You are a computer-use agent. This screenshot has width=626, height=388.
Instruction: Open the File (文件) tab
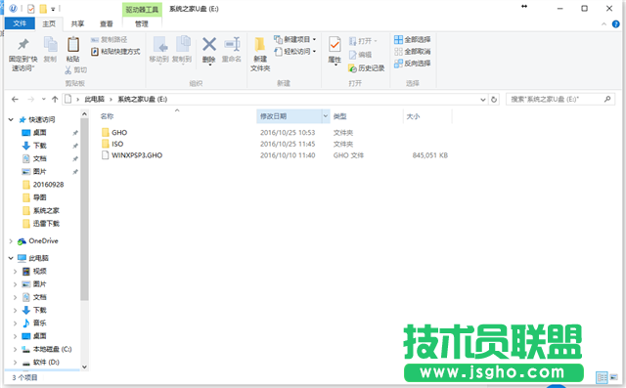pyautogui.click(x=20, y=23)
